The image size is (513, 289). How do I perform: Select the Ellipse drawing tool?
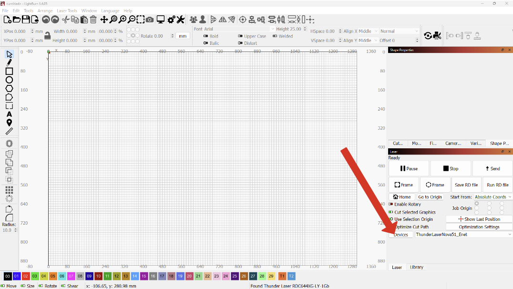tap(9, 80)
